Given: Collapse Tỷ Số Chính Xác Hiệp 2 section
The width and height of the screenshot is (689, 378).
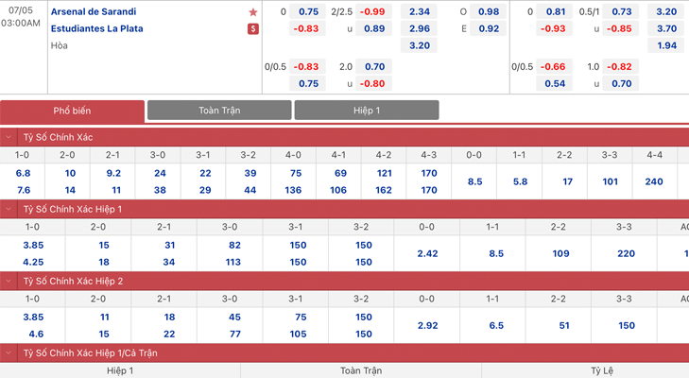Looking at the screenshot, I should [9, 281].
